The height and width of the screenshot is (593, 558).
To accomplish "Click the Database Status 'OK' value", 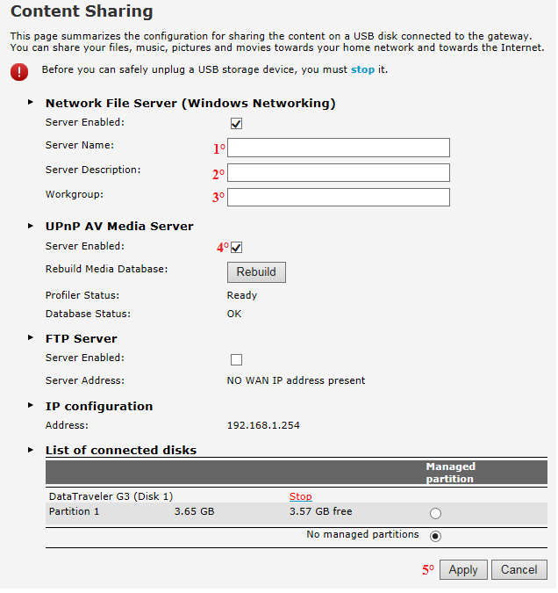I will pos(234,315).
